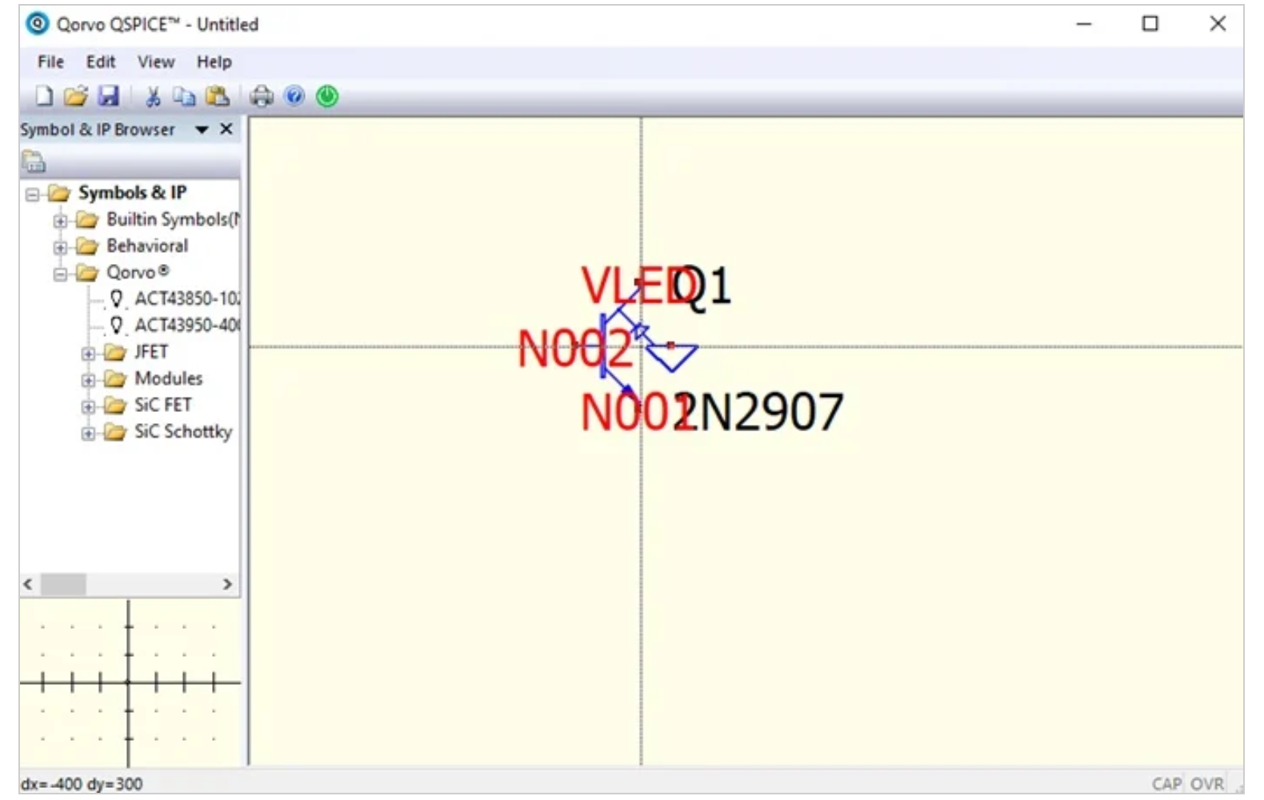Expand the SiC FET folder
The width and height of the screenshot is (1264, 800).
[x=88, y=406]
